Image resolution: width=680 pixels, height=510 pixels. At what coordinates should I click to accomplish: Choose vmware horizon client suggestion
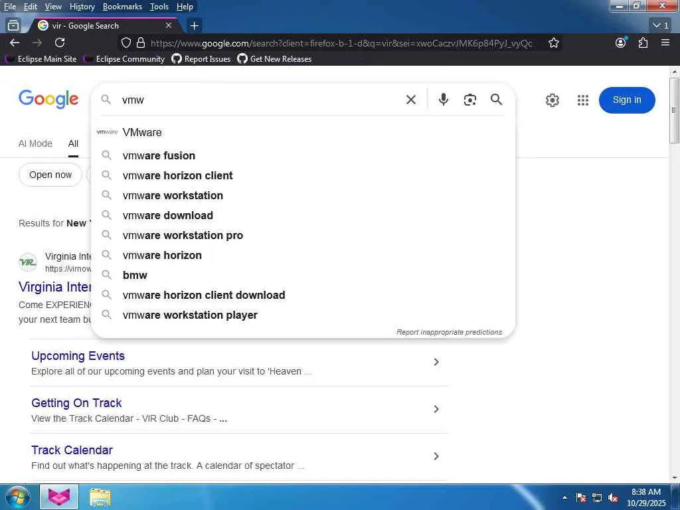(303, 175)
